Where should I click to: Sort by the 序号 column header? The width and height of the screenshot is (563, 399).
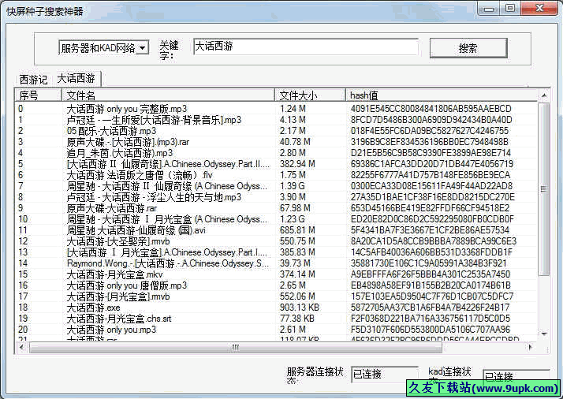coord(39,95)
